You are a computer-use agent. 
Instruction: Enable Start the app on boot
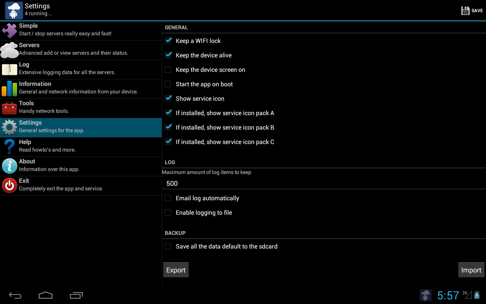click(x=168, y=84)
